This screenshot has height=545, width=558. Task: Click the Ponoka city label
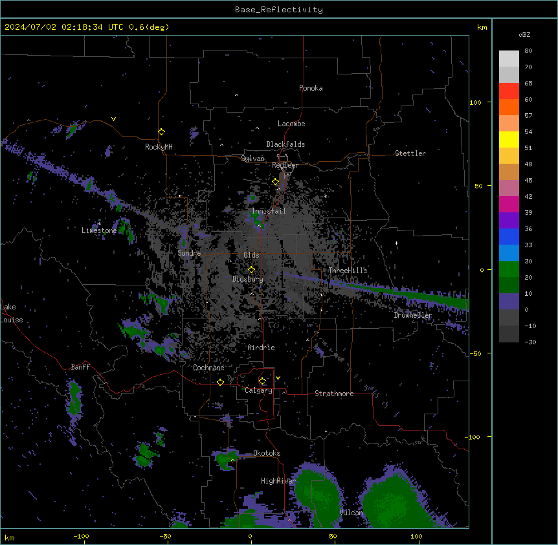point(311,88)
